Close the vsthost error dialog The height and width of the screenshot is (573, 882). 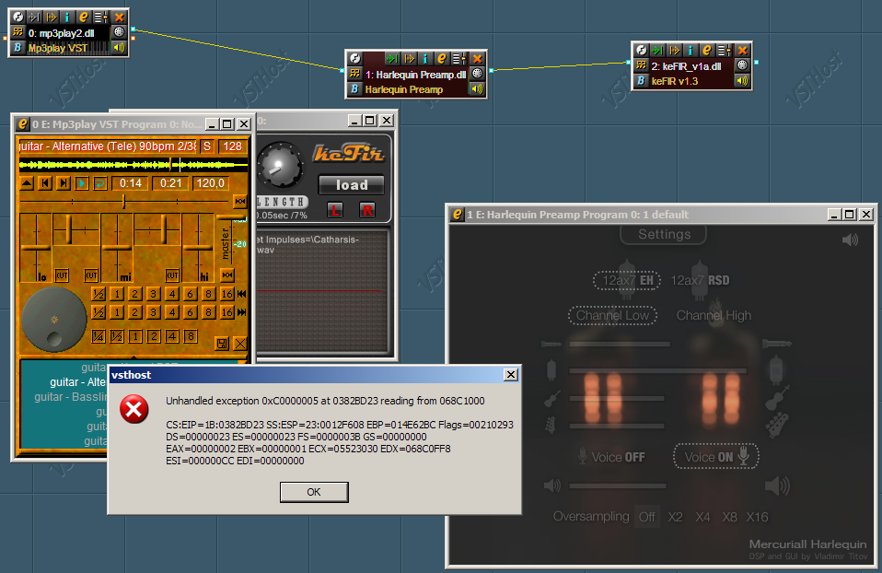[510, 375]
